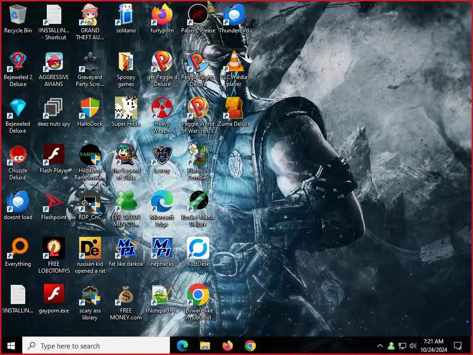Select the EVIL GREEN MEN CO... shortcut
This screenshot has height=355, width=473.
click(x=126, y=209)
